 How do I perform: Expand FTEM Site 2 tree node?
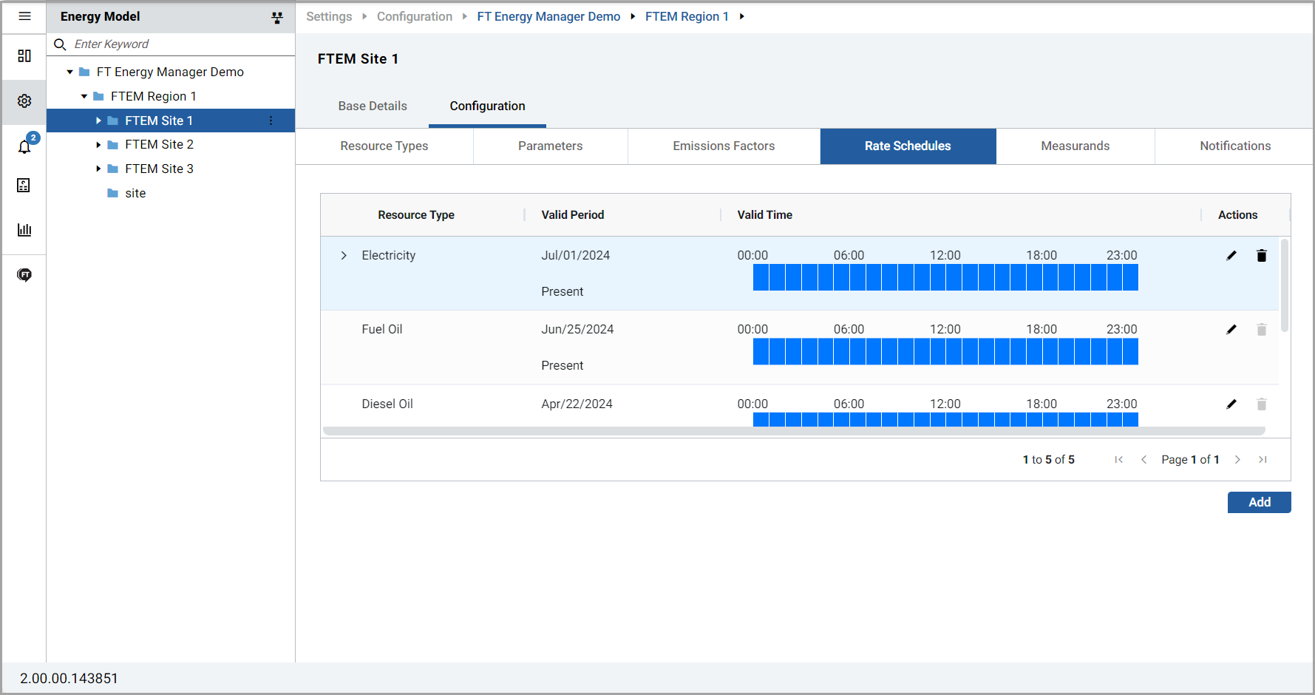[98, 145]
